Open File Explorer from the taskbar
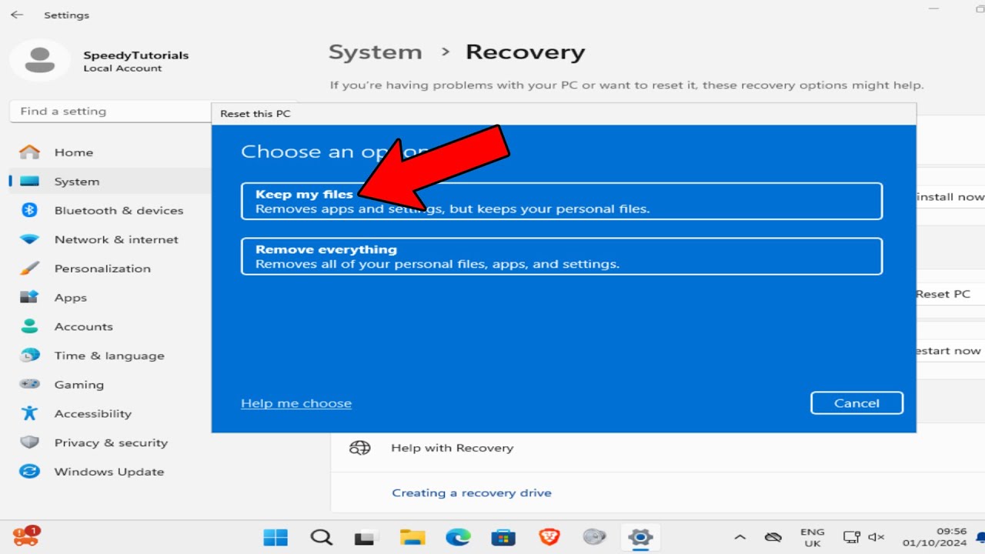The width and height of the screenshot is (985, 554). (412, 537)
